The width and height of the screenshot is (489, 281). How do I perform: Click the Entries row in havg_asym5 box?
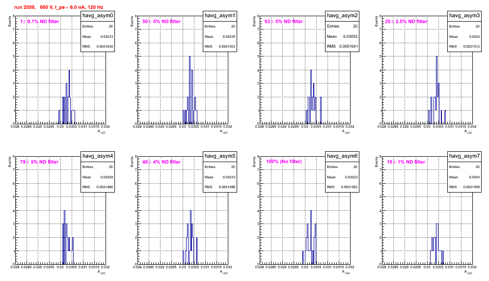coord(220,167)
